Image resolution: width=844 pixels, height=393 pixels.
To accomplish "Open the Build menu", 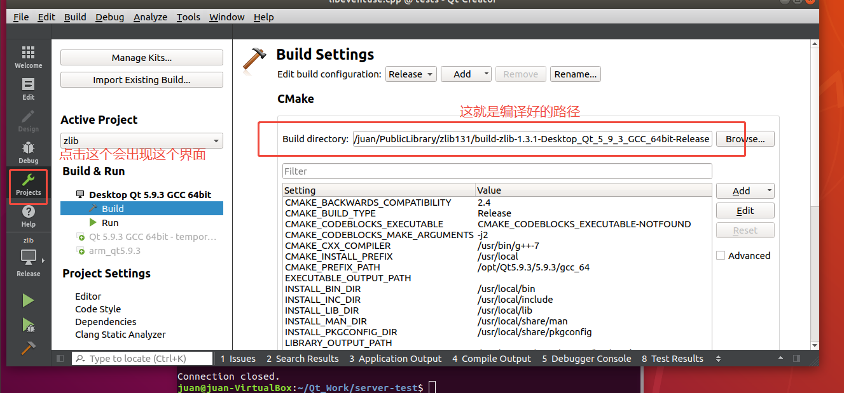I will tap(75, 17).
